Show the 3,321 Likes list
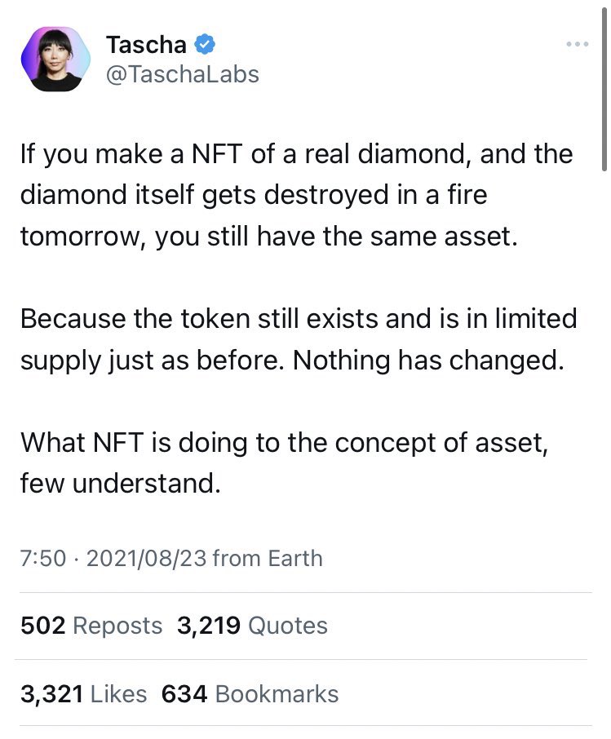This screenshot has width=611, height=739. click(83, 694)
